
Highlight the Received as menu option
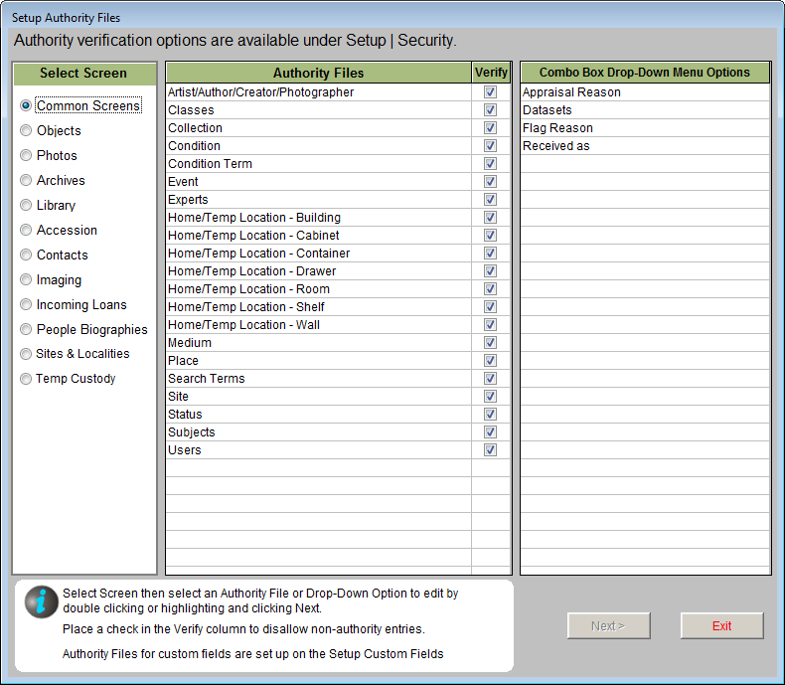556,146
